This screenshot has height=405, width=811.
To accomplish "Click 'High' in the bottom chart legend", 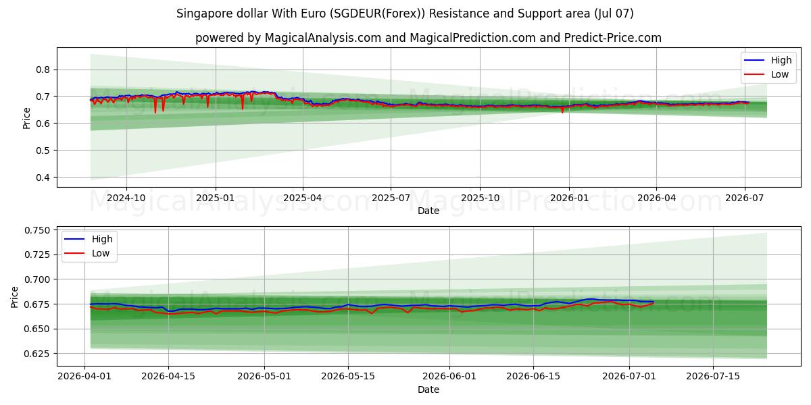I will tap(102, 240).
